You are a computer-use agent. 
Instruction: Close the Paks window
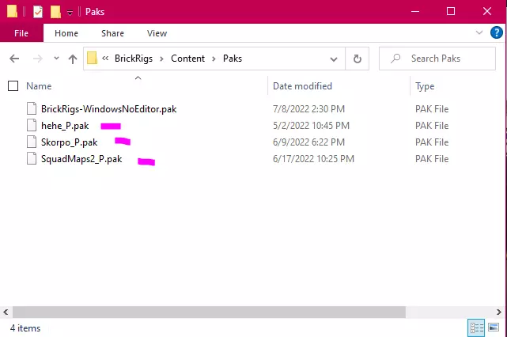(x=487, y=12)
